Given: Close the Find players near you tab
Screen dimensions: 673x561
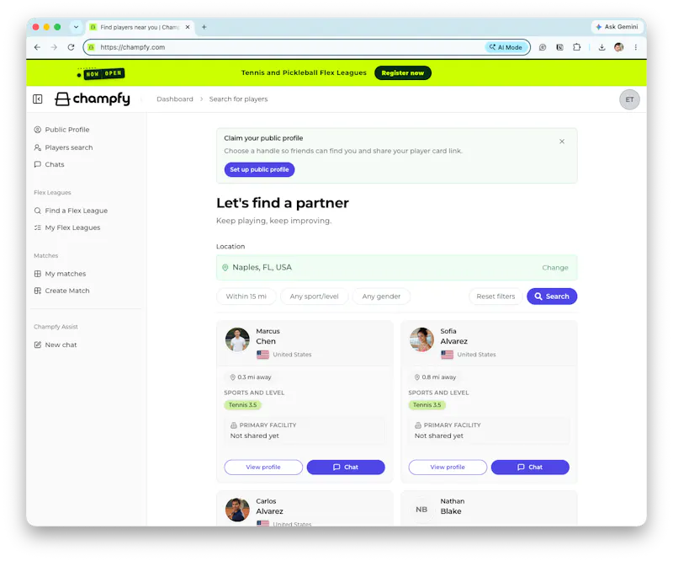Looking at the screenshot, I should (188, 27).
